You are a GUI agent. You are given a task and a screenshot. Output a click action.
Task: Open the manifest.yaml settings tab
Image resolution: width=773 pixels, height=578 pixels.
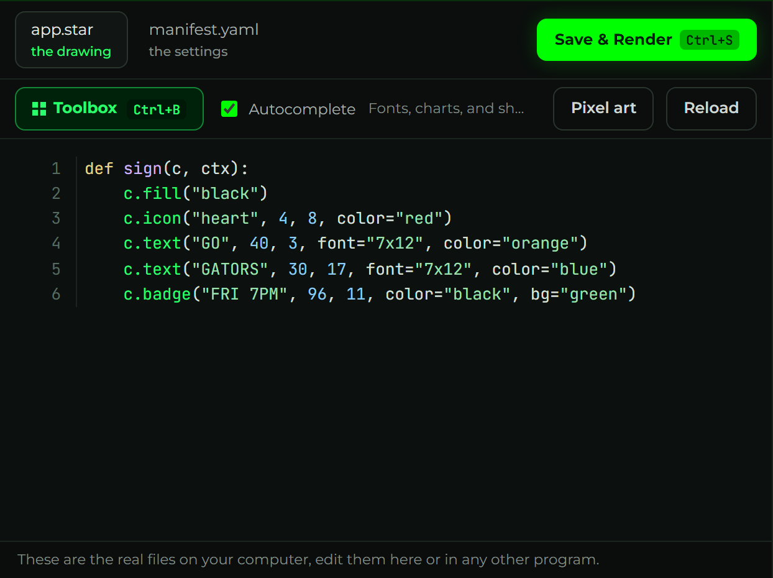point(204,40)
